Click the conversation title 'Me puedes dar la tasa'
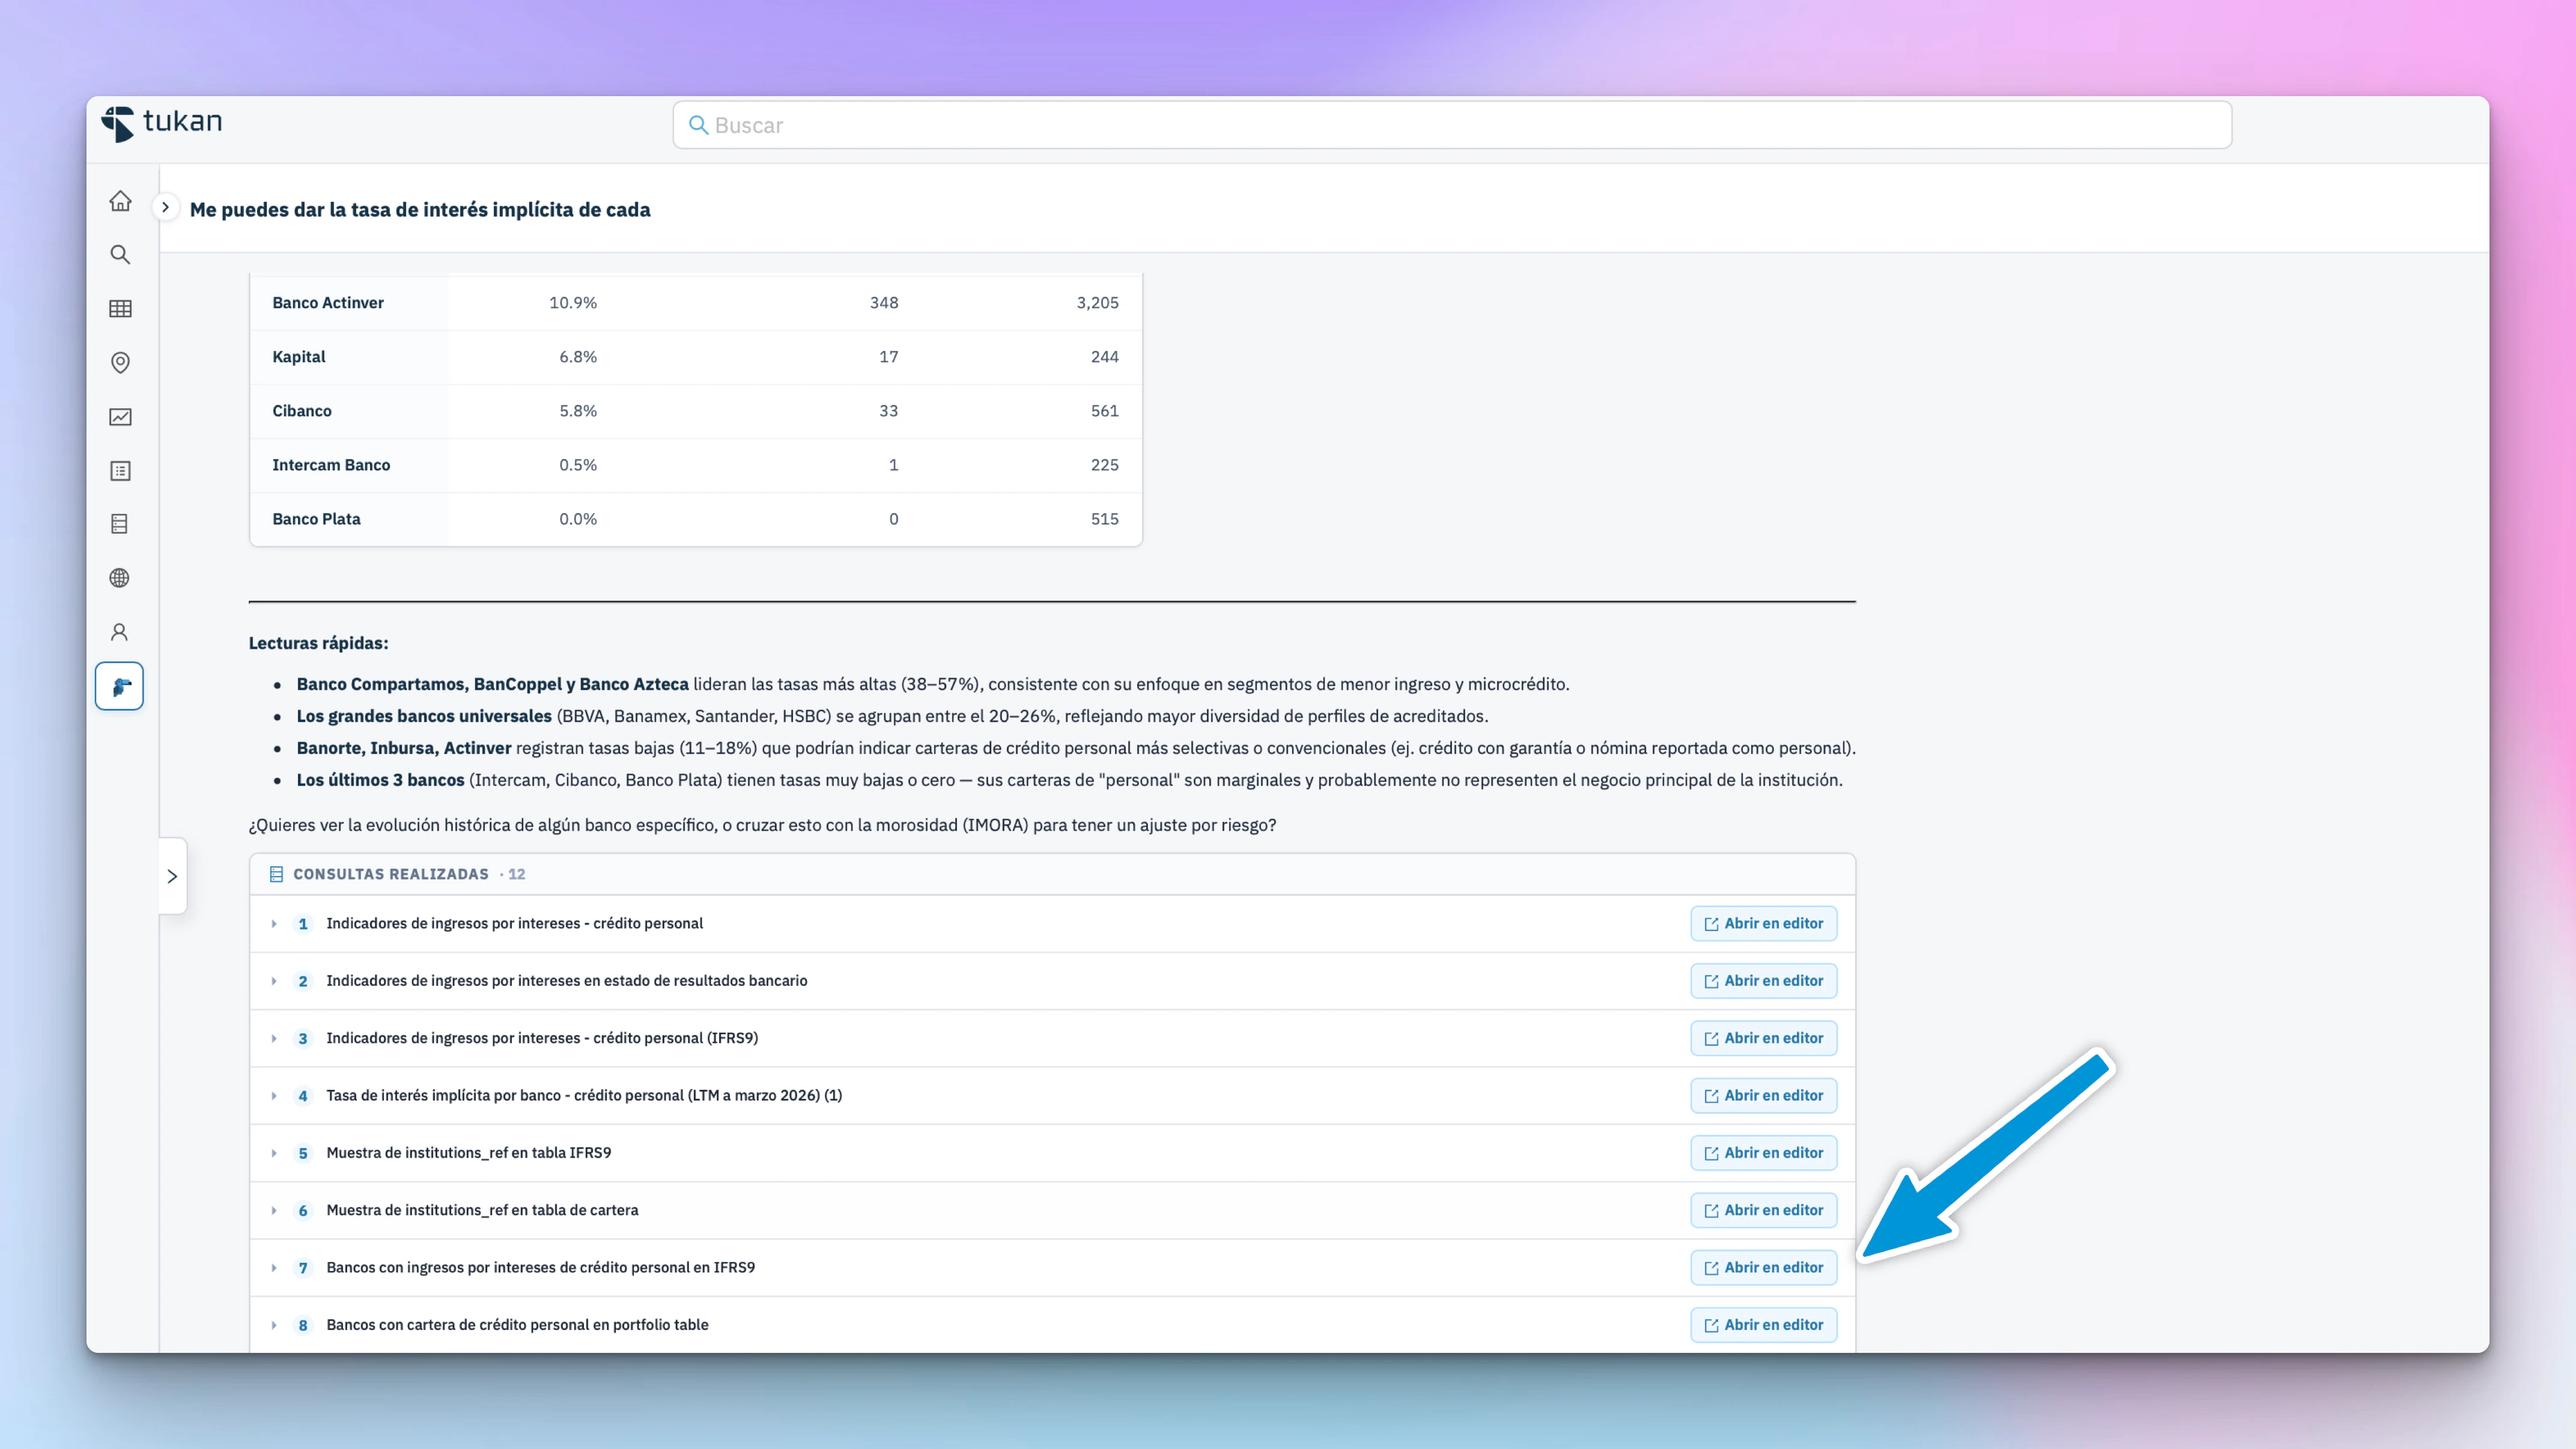This screenshot has height=1449, width=2576. (420, 209)
